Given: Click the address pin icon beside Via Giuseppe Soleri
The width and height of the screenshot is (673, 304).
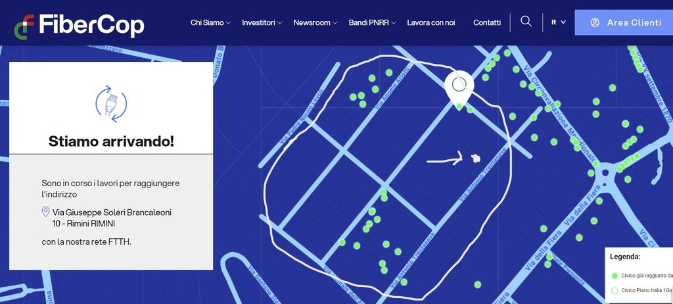Looking at the screenshot, I should click(45, 212).
